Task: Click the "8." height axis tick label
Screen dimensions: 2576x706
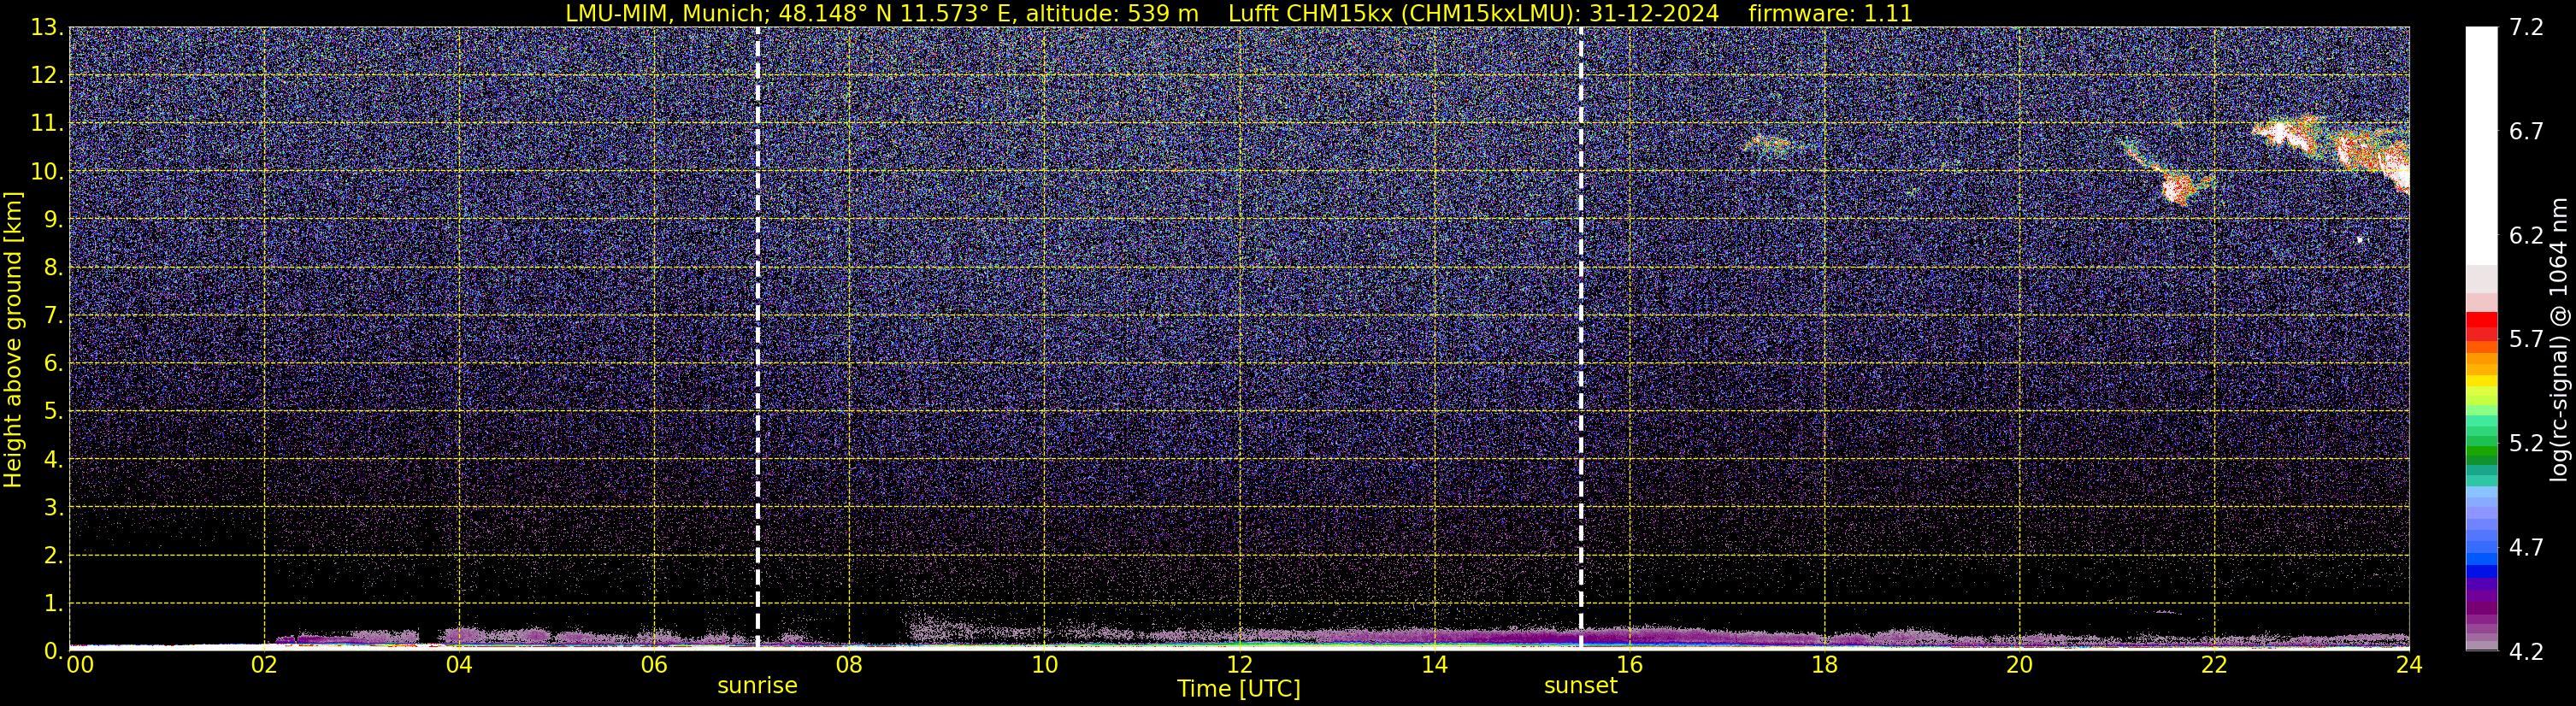Action: point(53,267)
